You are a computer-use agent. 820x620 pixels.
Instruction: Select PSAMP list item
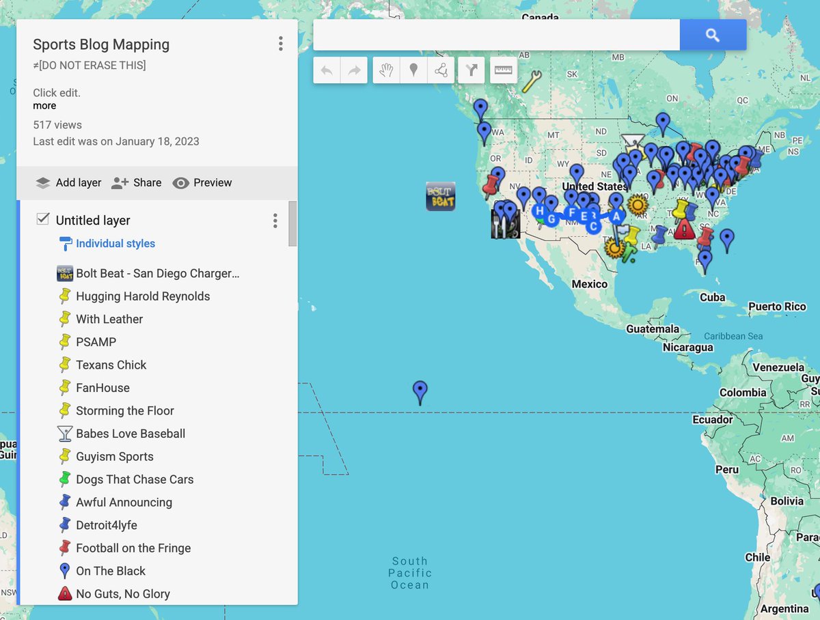tap(96, 342)
